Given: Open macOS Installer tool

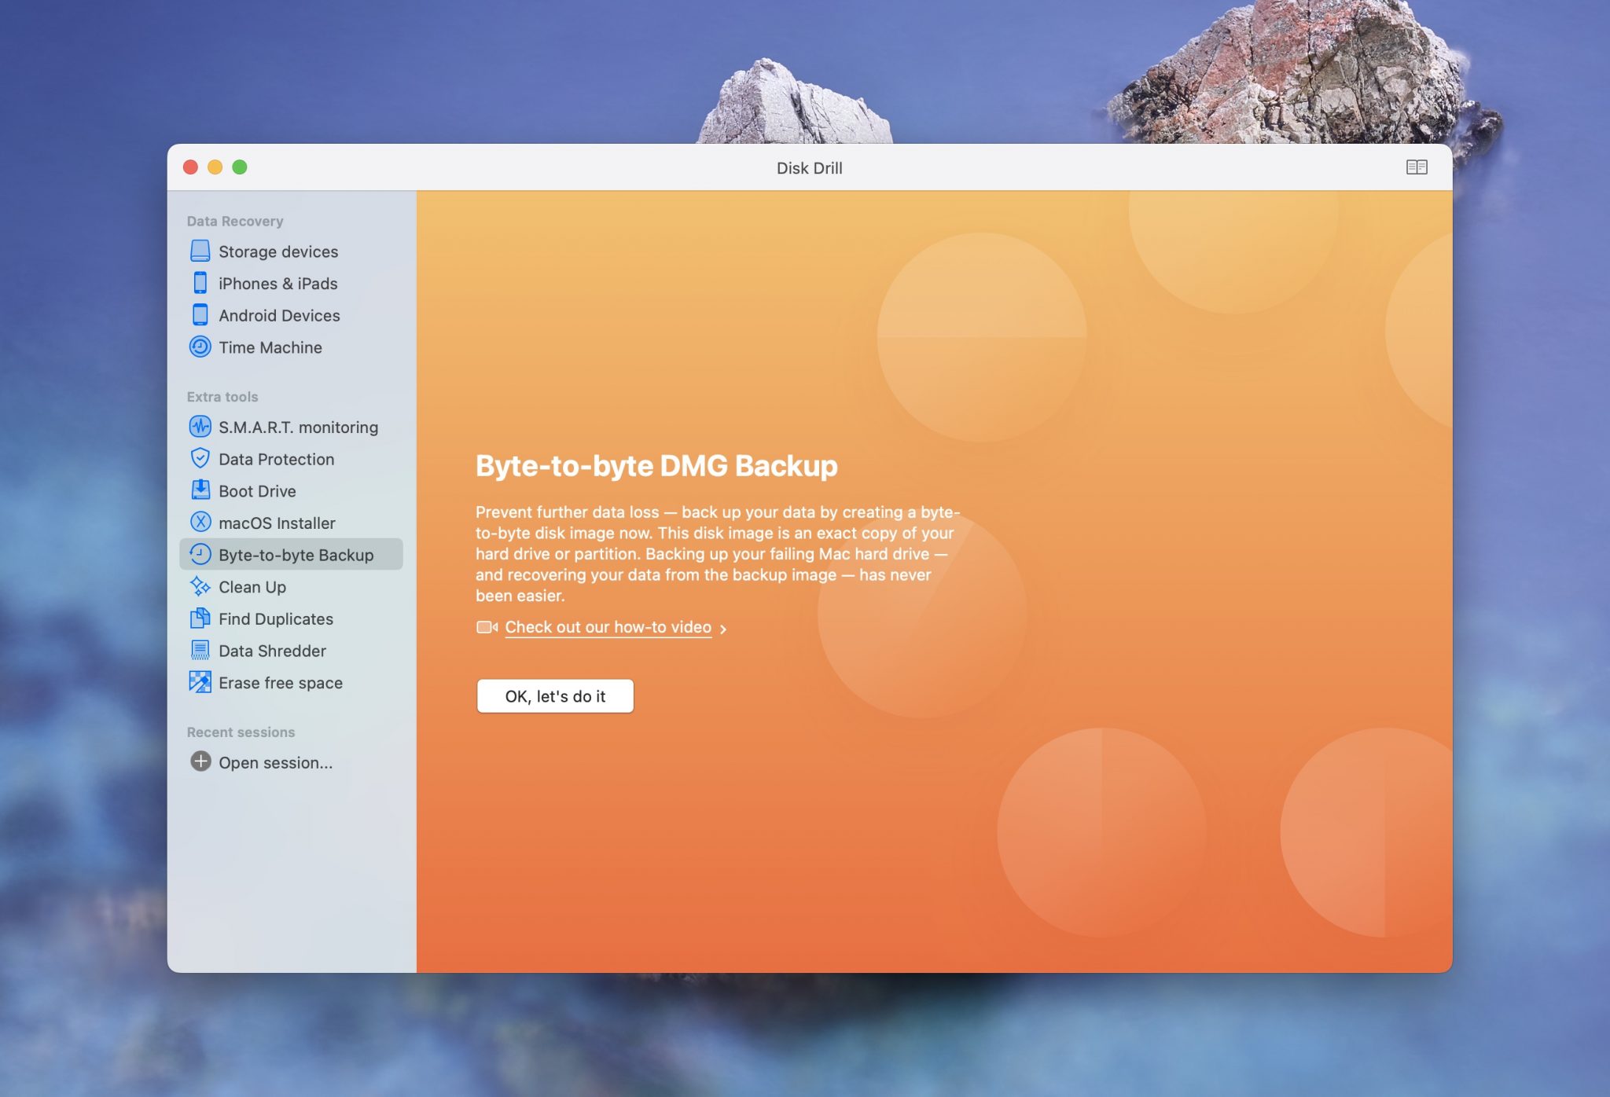Looking at the screenshot, I should pyautogui.click(x=277, y=521).
